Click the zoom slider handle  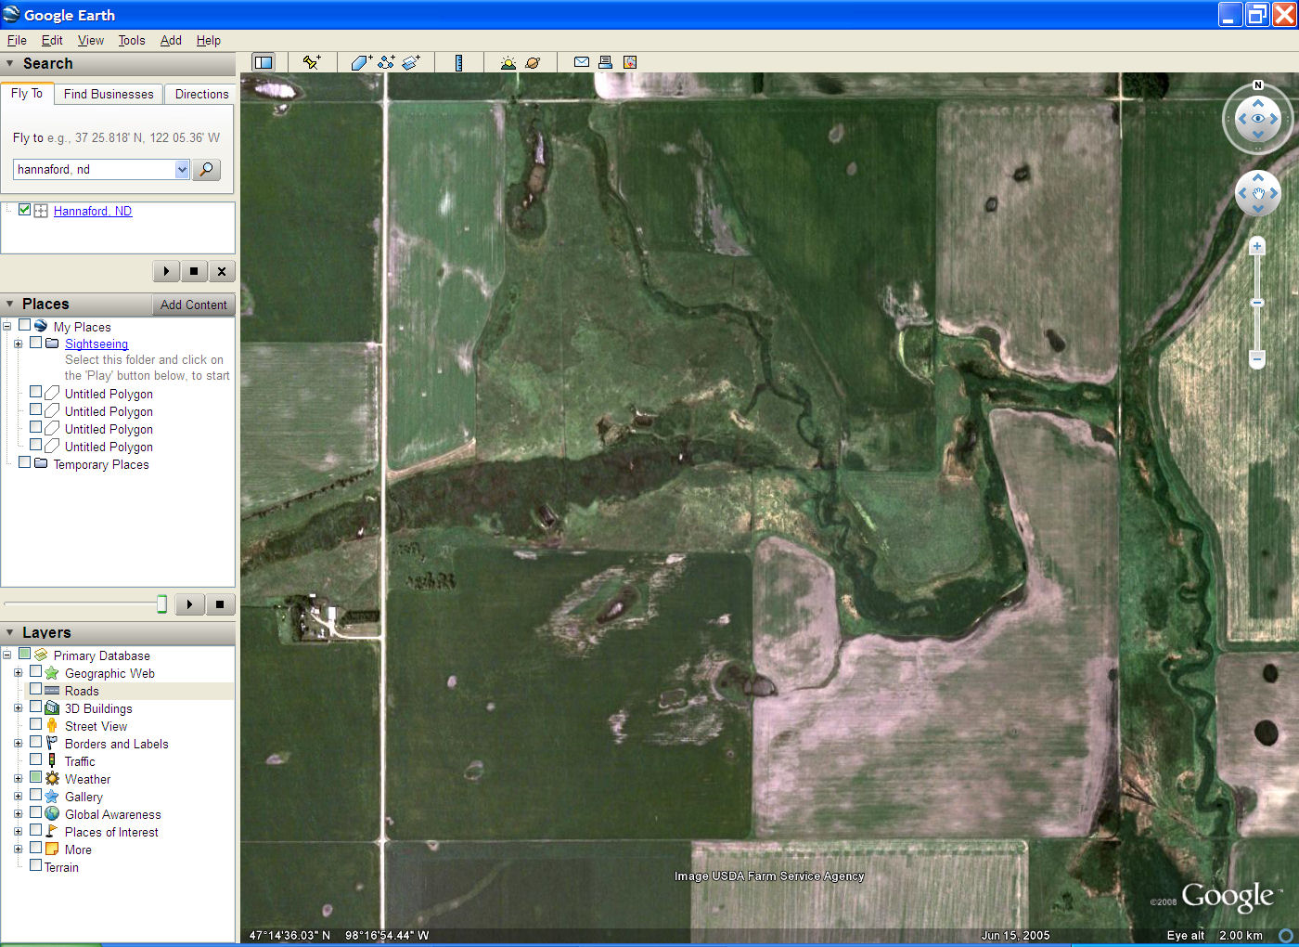1257,303
